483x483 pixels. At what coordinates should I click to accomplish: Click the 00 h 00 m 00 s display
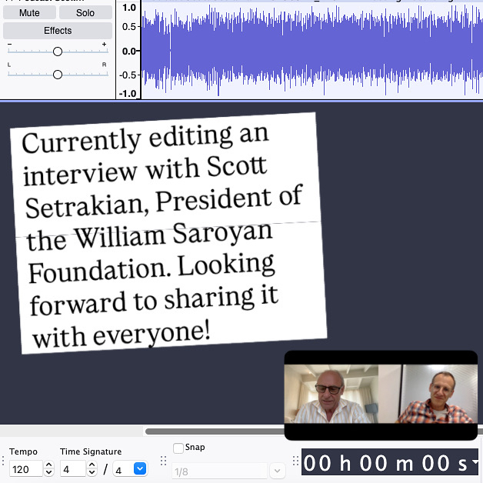(385, 463)
